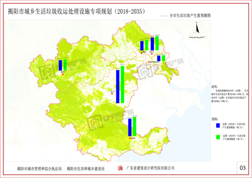This screenshot has height=178, width=252.
Task: Click the red star marking 惠来县
Action: [130, 138]
